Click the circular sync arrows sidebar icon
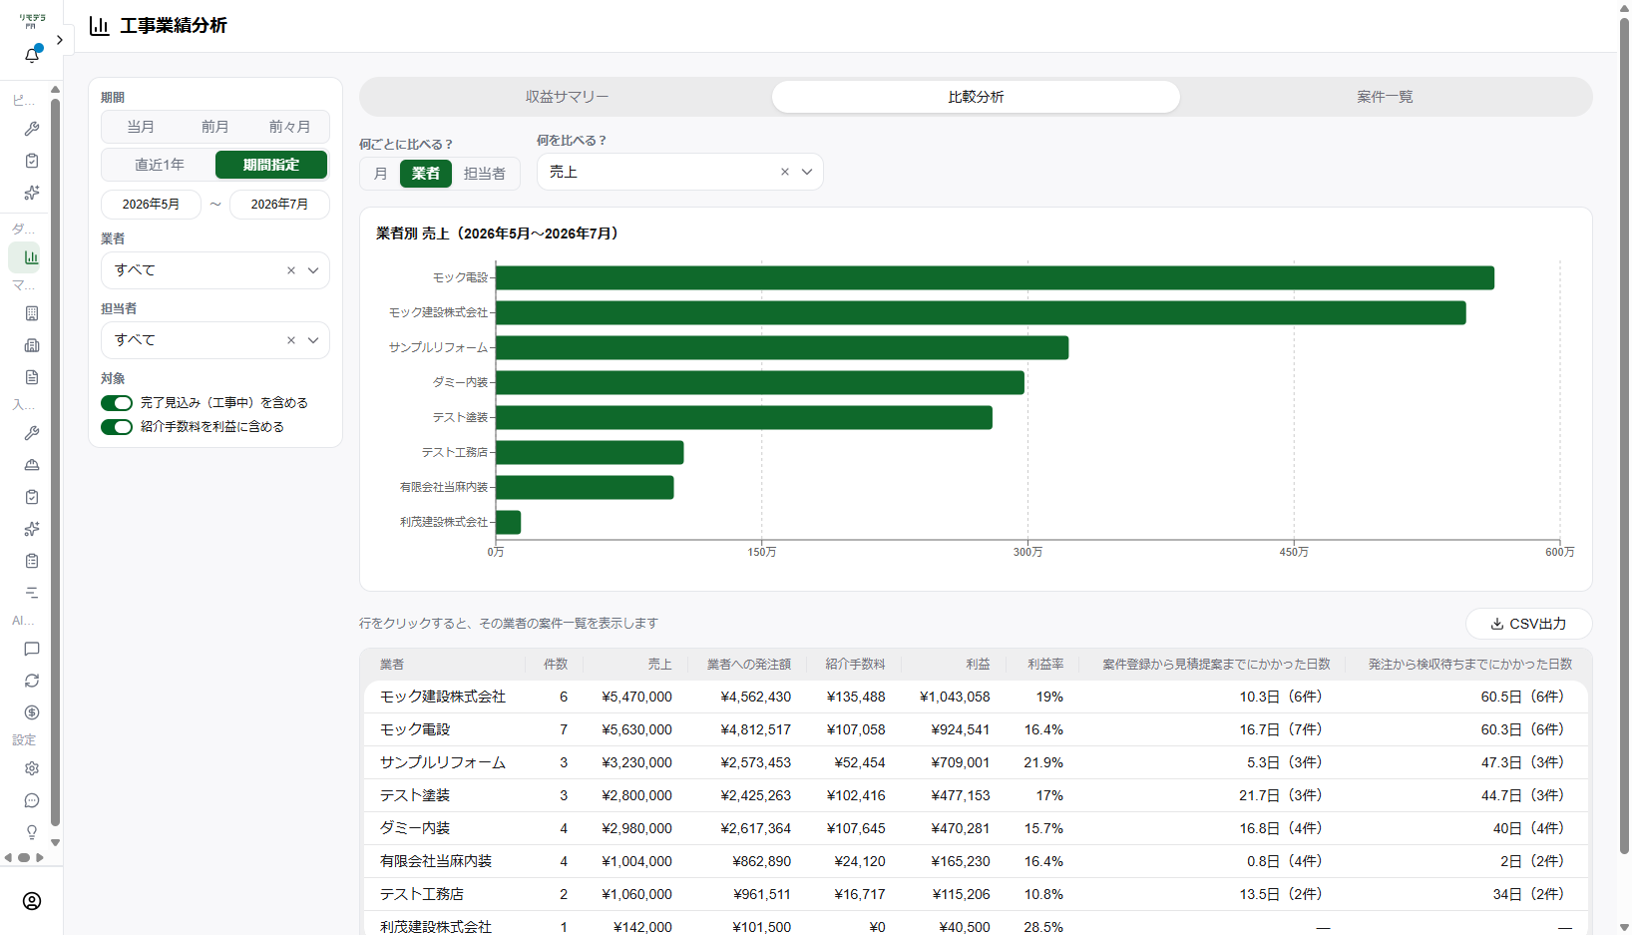Viewport: 1632px width, 935px height. pos(32,681)
